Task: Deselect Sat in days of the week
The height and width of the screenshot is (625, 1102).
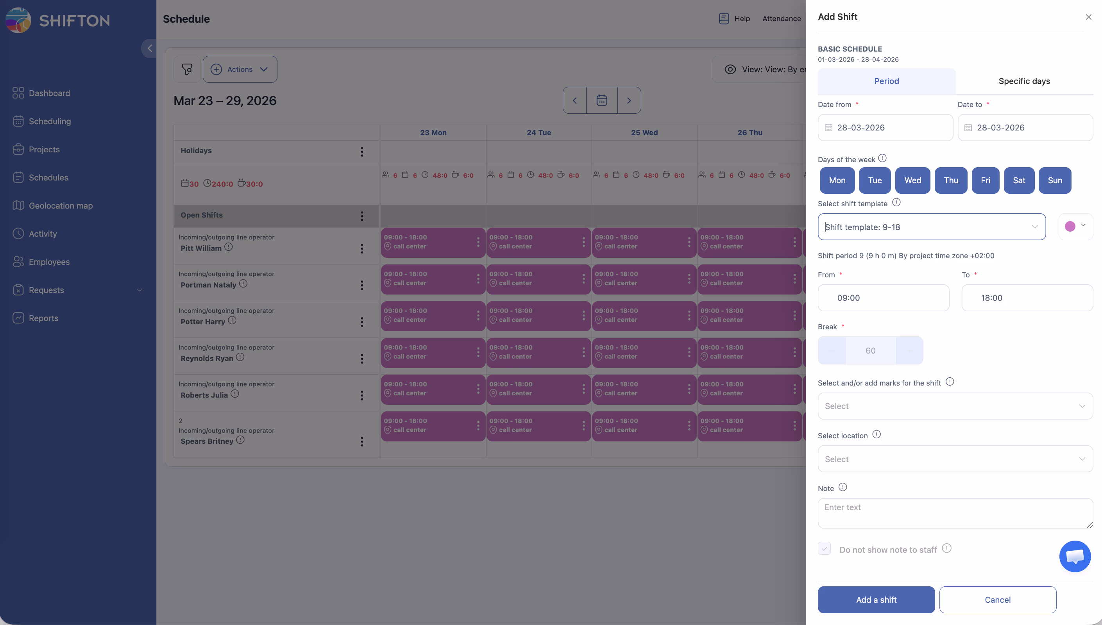Action: [x=1019, y=180]
